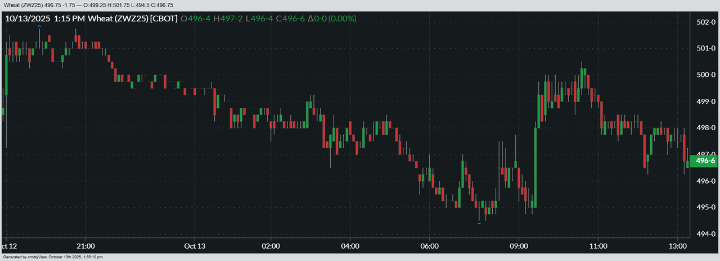This screenshot has width=720, height=261.
Task: Click the blue low-price marker below the candles
Action: [x=479, y=223]
